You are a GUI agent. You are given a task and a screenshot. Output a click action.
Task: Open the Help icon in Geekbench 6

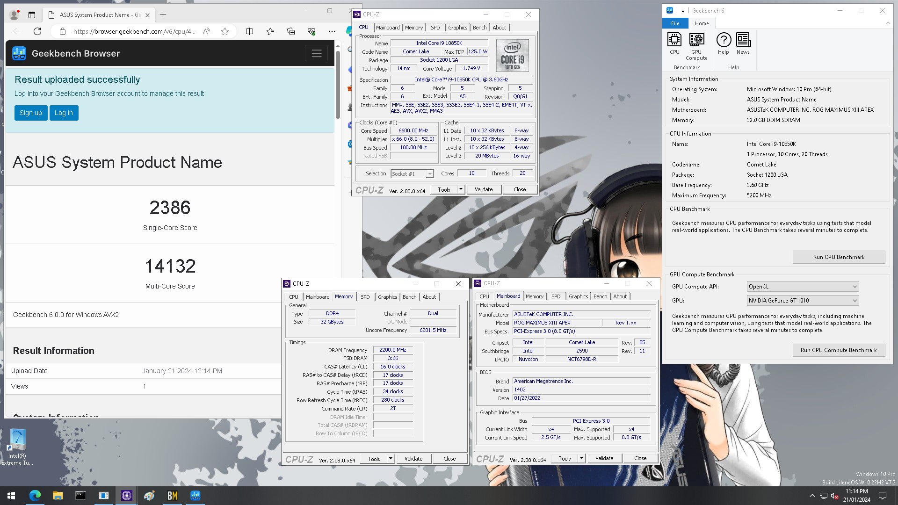click(724, 43)
